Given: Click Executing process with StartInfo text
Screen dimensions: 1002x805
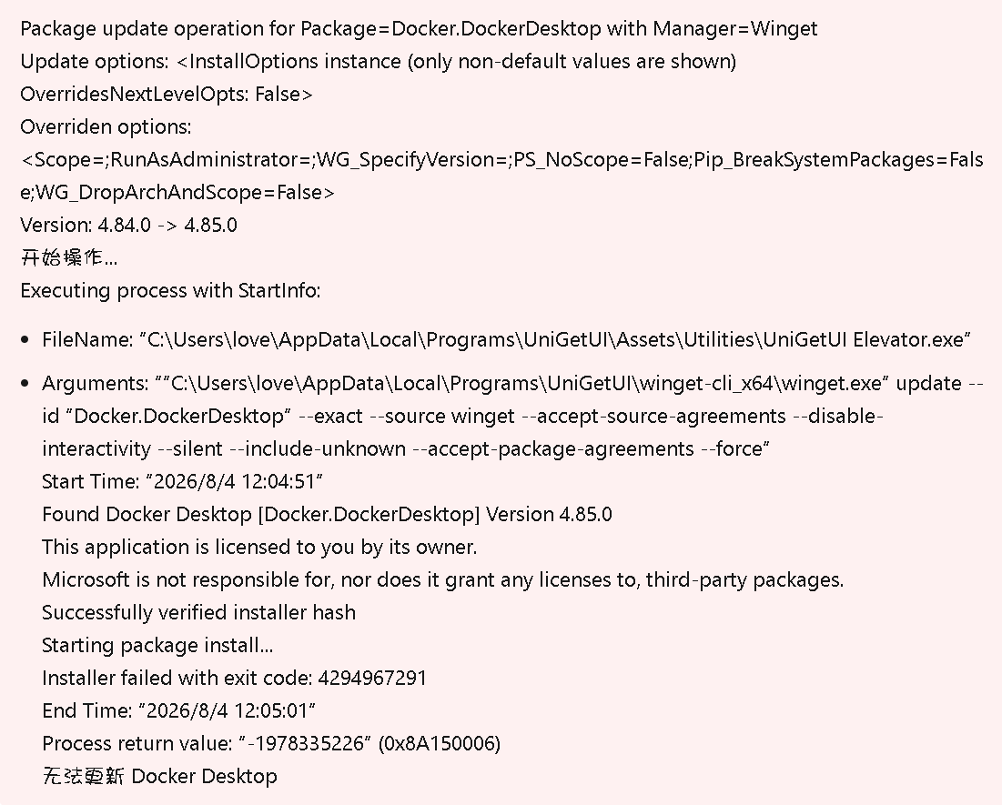Looking at the screenshot, I should click(x=170, y=291).
